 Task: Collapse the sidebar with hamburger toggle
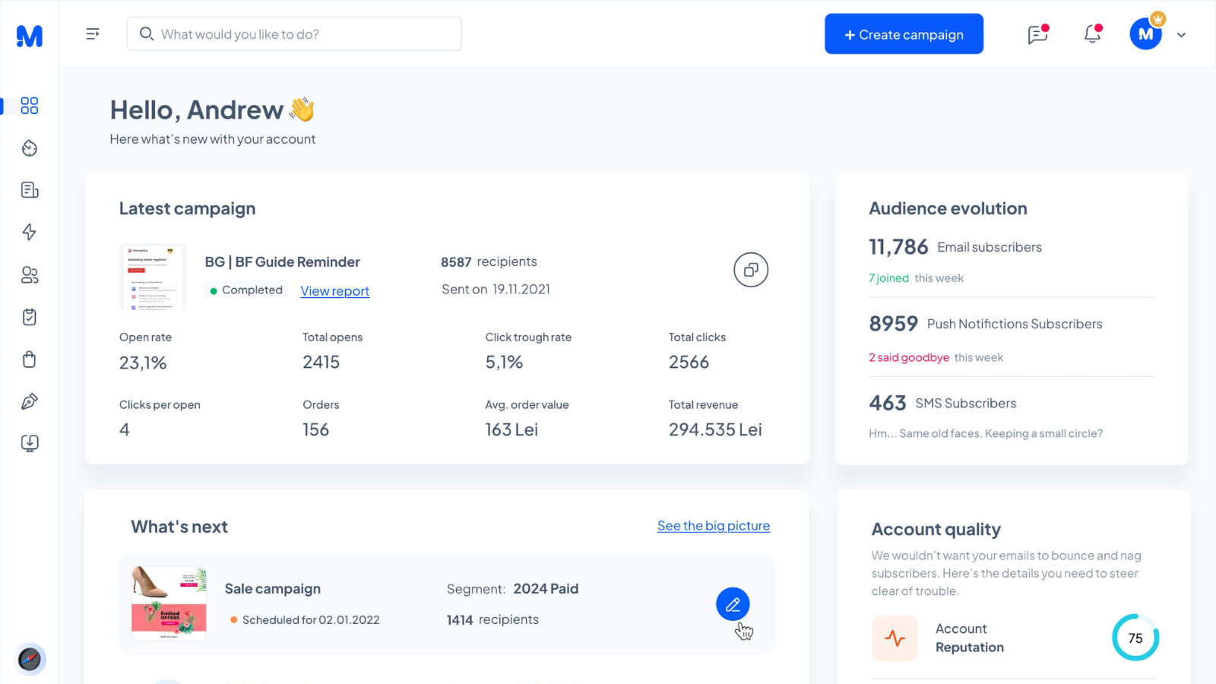click(x=93, y=34)
